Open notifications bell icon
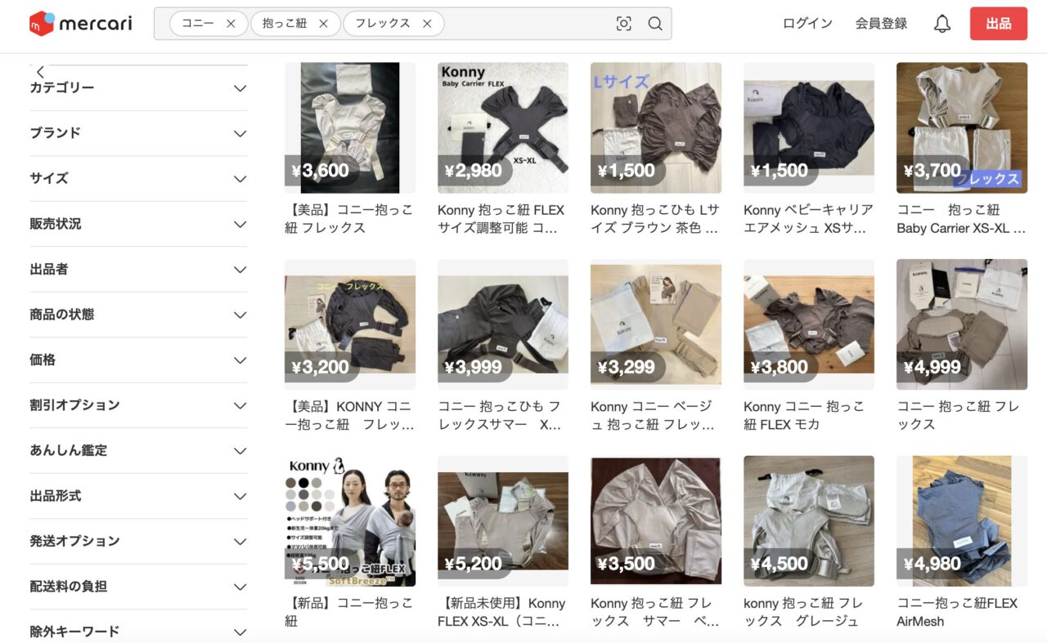 (942, 24)
